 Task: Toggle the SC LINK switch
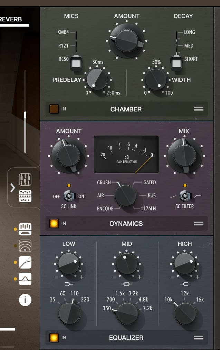[x=69, y=196]
